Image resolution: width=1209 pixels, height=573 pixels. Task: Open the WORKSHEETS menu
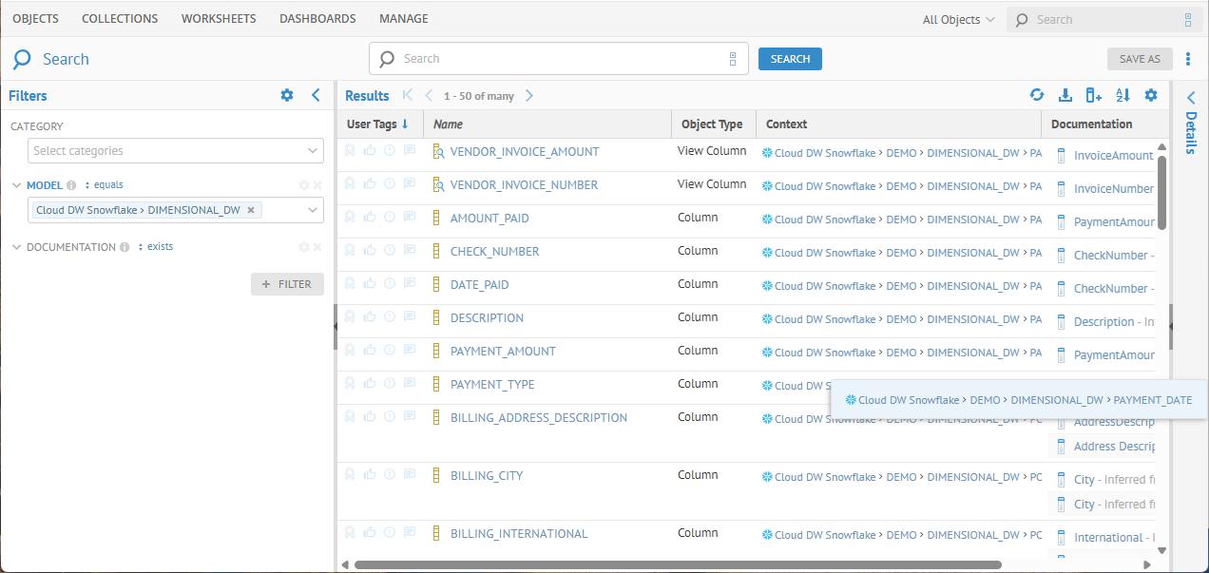[219, 19]
